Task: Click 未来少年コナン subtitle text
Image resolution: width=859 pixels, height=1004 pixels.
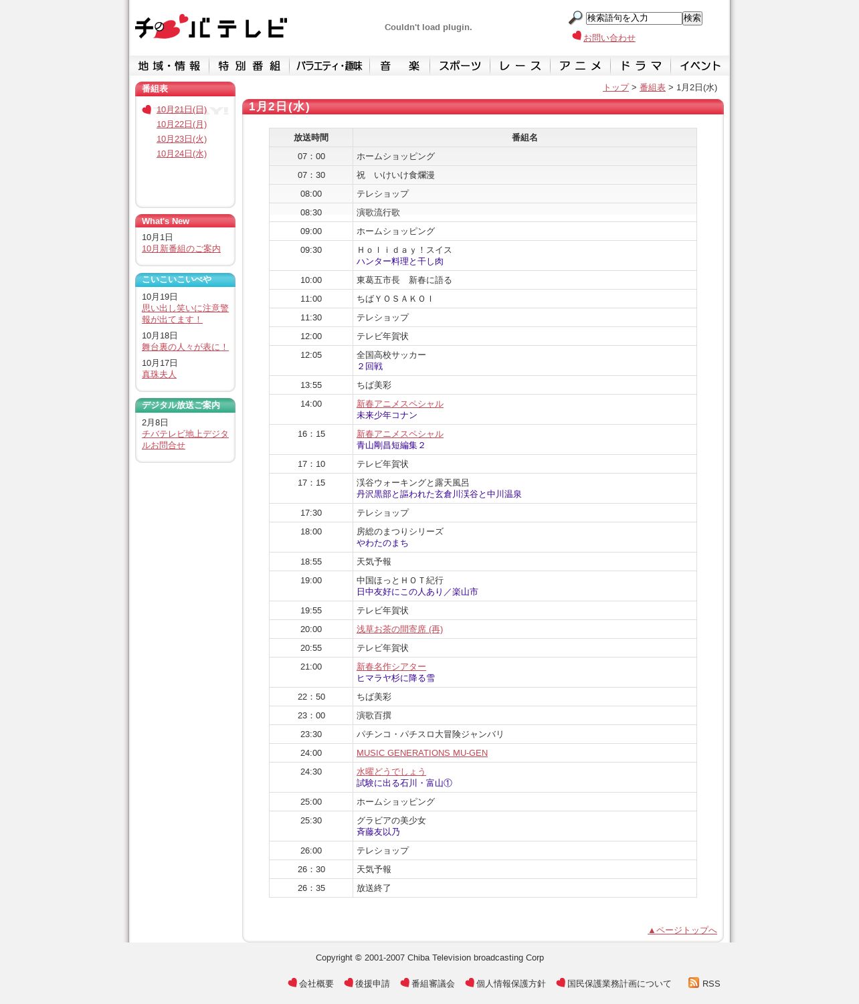Action: (387, 415)
